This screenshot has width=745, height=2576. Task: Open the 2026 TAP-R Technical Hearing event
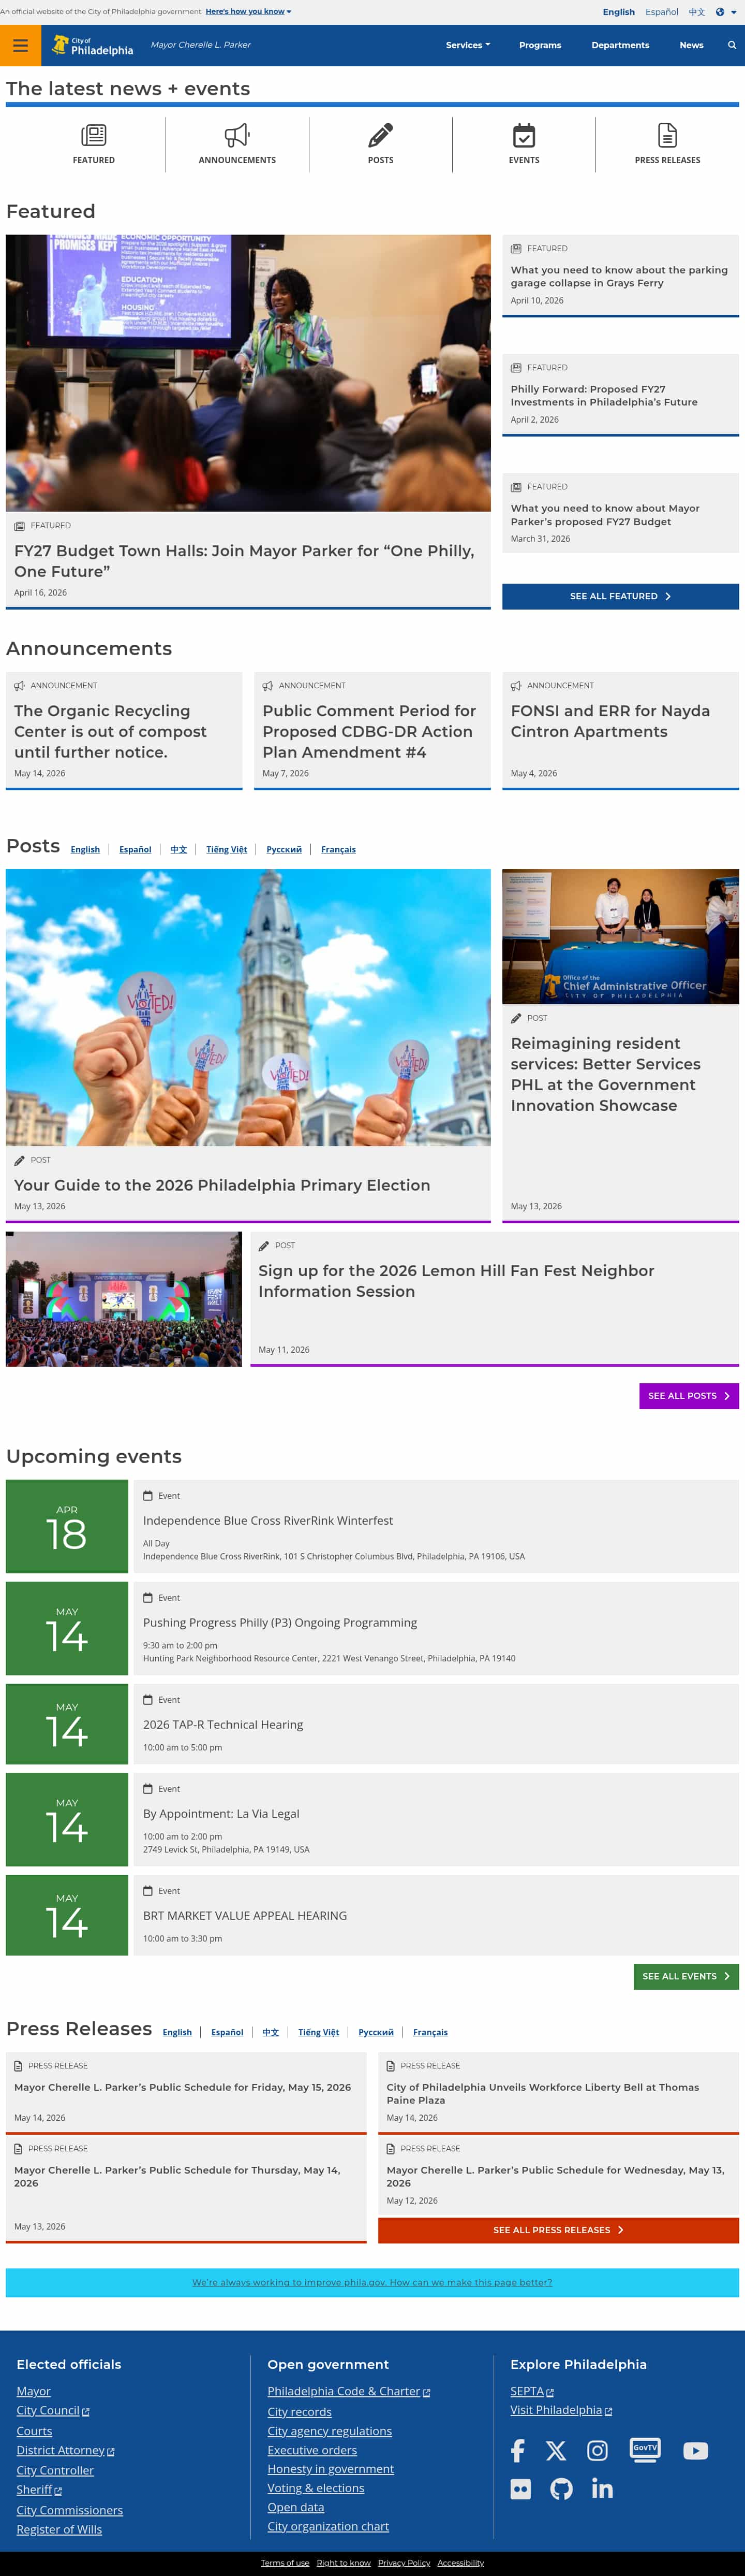coord(222,1724)
